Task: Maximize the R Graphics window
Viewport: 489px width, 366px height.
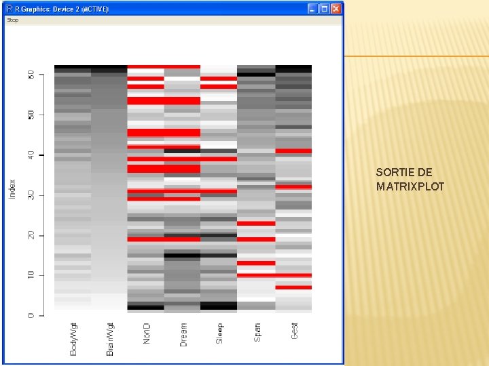Action: click(x=324, y=9)
